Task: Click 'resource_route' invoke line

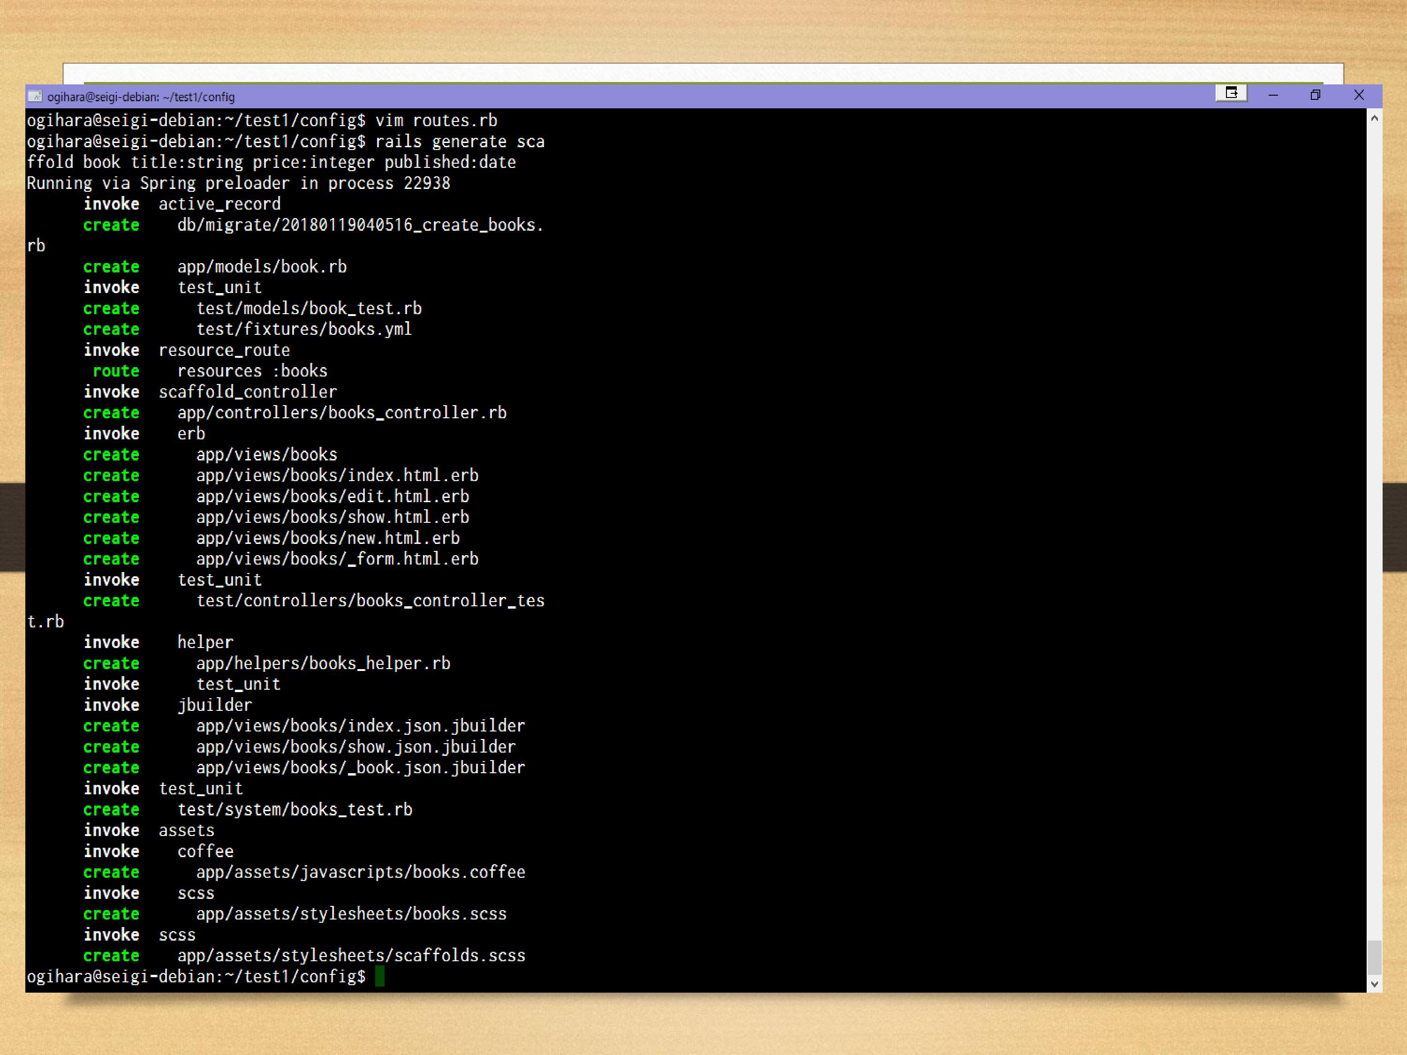Action: [224, 350]
